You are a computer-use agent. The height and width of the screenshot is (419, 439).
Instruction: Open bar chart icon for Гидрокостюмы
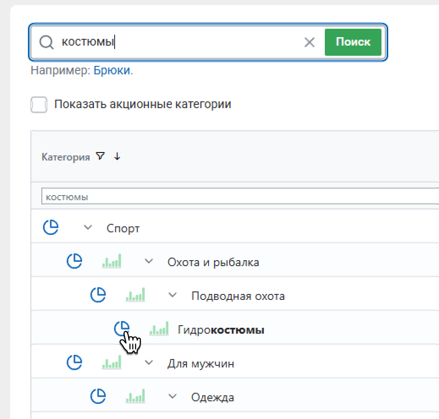(x=159, y=329)
